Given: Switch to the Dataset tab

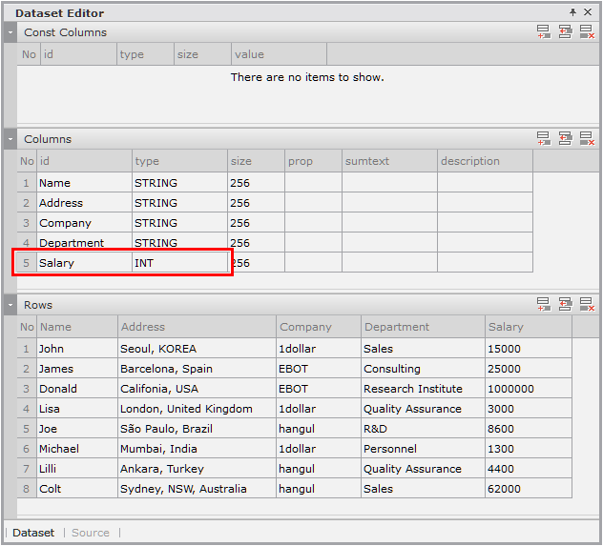Looking at the screenshot, I should [33, 533].
